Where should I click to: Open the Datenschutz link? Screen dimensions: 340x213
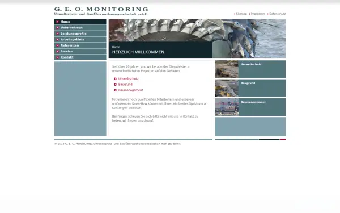click(x=277, y=14)
